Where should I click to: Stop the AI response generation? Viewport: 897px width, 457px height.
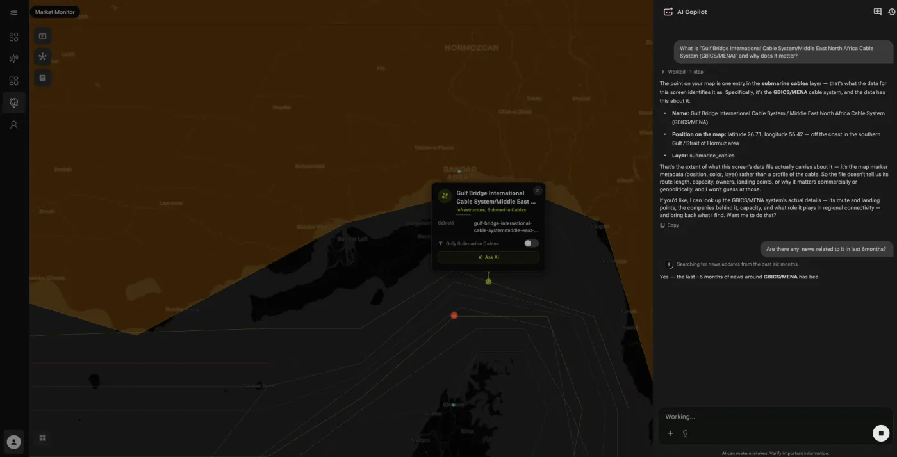[x=881, y=433]
